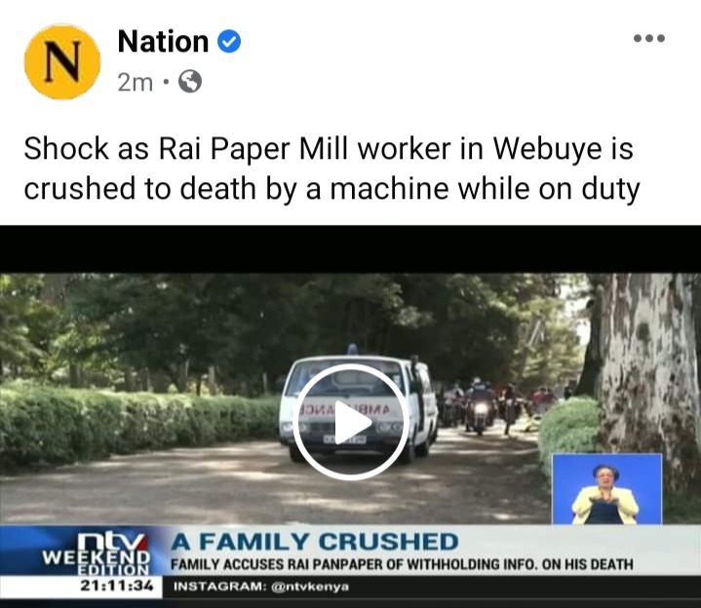Open the three-dot post options menu
Viewport: 701px width, 608px height.
(x=649, y=38)
